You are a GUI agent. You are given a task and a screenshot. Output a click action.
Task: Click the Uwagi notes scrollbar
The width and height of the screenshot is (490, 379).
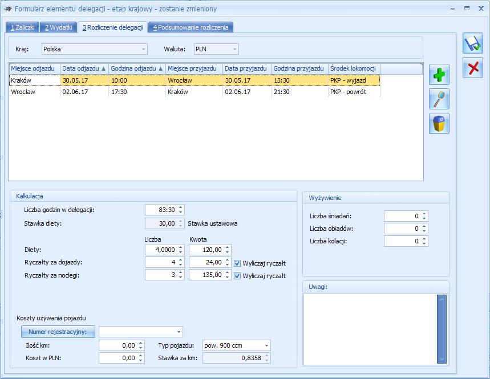click(442, 329)
